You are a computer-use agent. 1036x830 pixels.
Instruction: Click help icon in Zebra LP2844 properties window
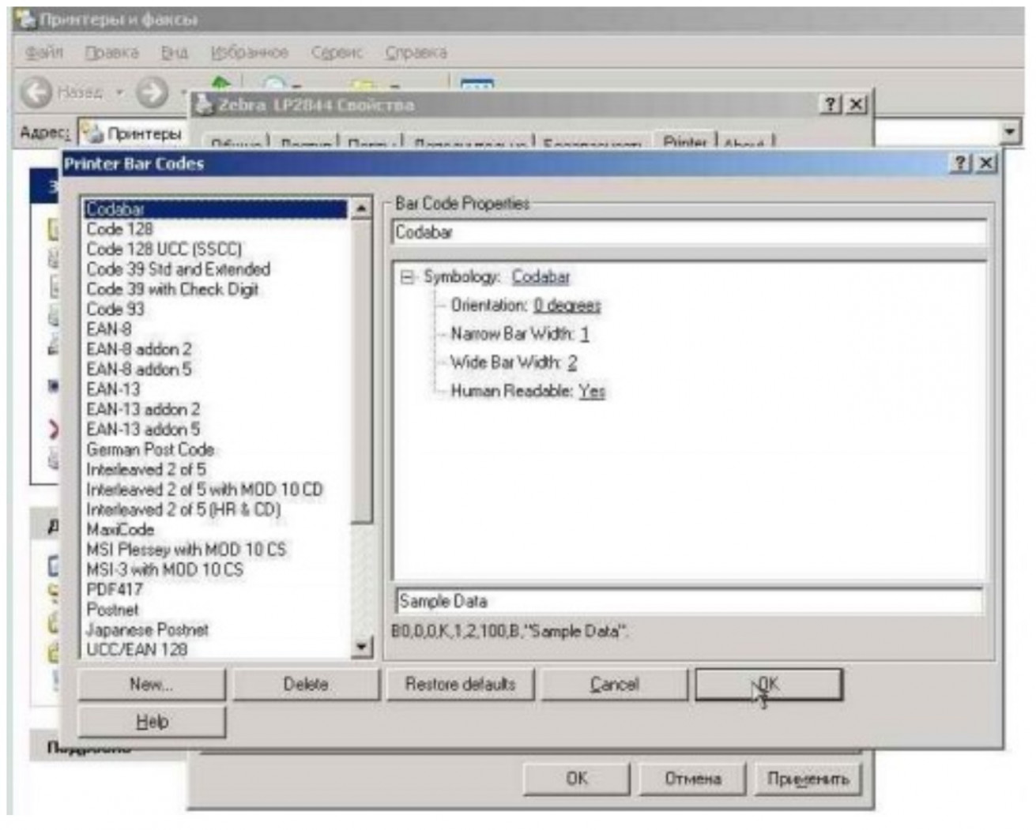click(830, 104)
